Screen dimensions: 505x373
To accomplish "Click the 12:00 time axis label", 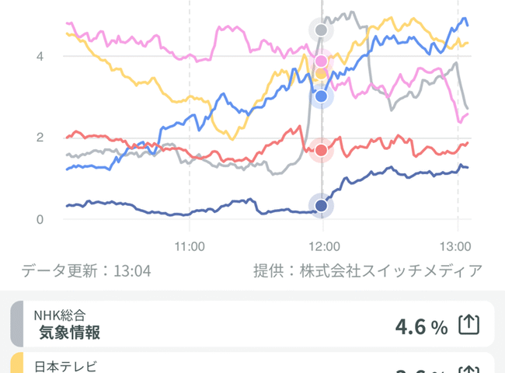I will tap(324, 247).
